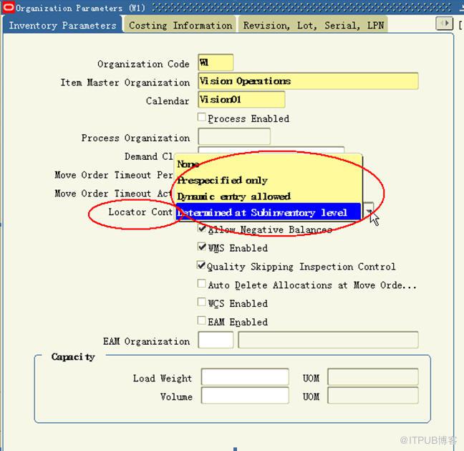This screenshot has height=451, width=464.
Task: Click the Calendar field showing Vision01
Action: pyautogui.click(x=241, y=100)
